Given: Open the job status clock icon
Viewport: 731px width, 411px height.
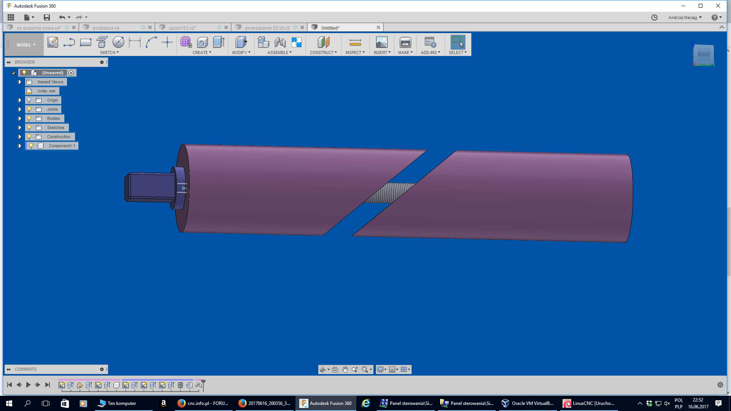Looking at the screenshot, I should pos(654,18).
